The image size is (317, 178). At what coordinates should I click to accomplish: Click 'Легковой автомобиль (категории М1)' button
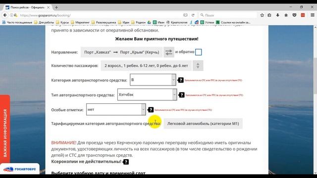click(203, 124)
